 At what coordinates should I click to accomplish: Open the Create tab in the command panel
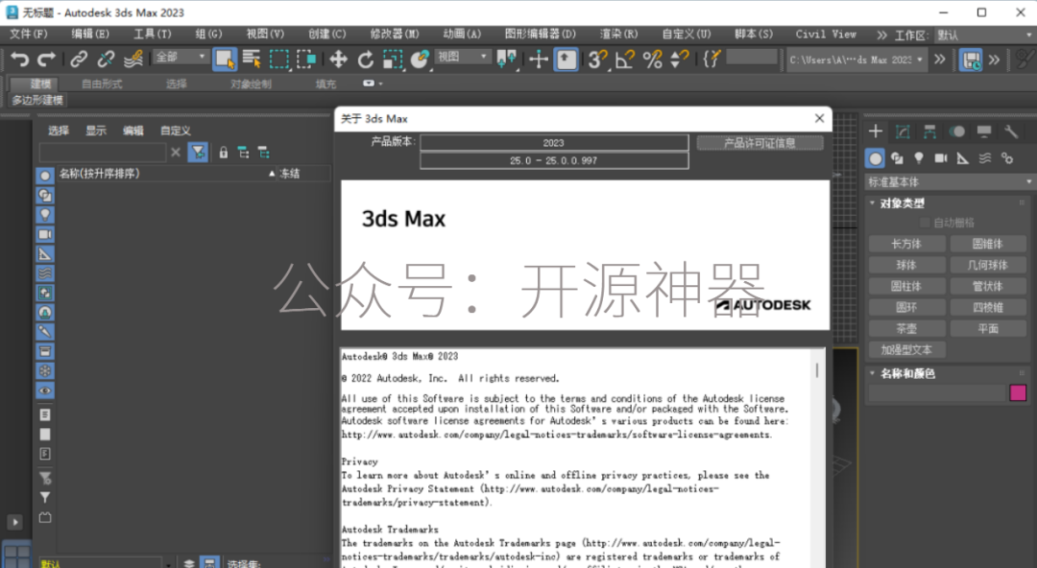pyautogui.click(x=876, y=131)
